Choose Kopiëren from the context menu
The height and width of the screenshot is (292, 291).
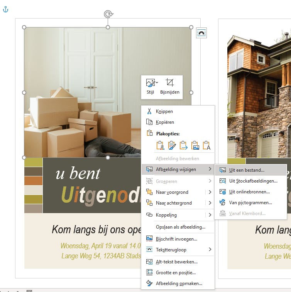(178, 122)
